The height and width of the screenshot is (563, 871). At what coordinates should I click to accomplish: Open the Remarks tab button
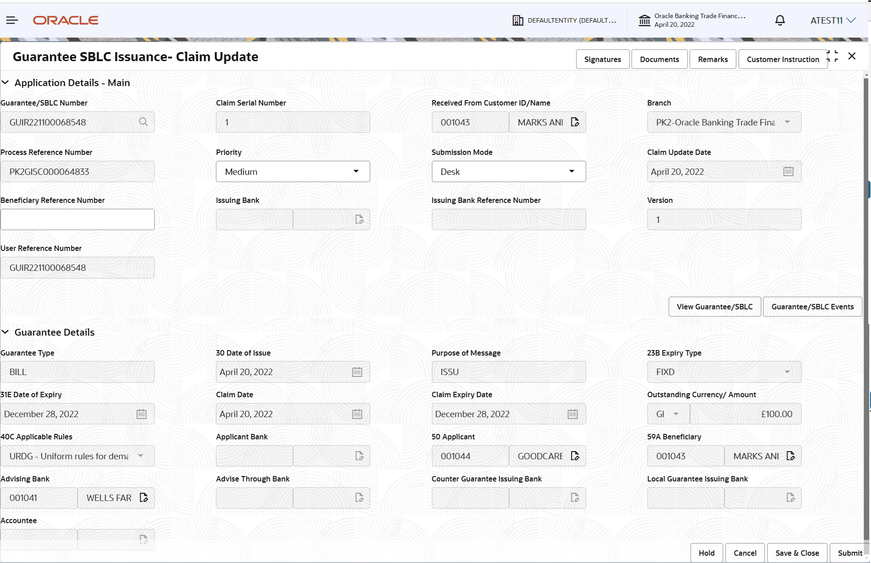pyautogui.click(x=712, y=59)
